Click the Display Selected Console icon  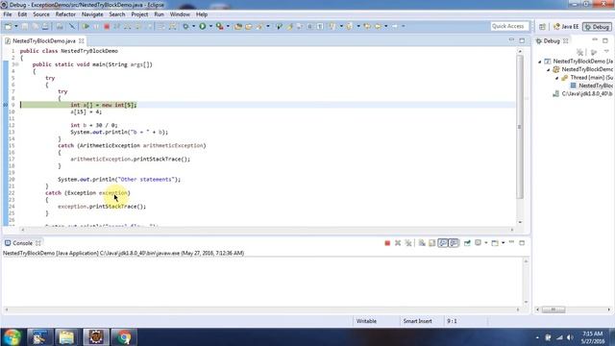[478, 243]
